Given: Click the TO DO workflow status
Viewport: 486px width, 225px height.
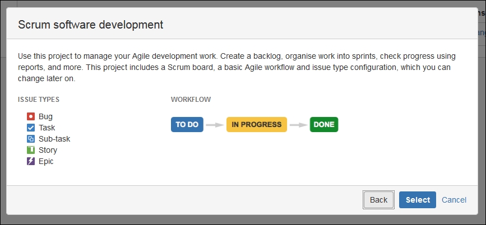Looking at the screenshot, I should click(x=187, y=124).
